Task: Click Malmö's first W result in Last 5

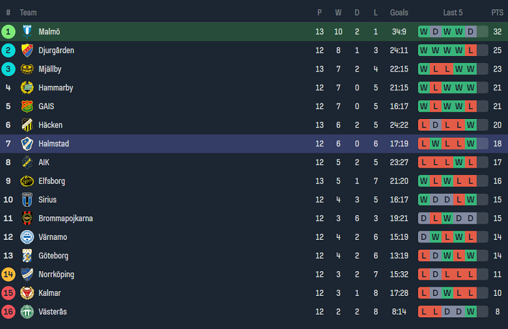Action: coord(424,32)
